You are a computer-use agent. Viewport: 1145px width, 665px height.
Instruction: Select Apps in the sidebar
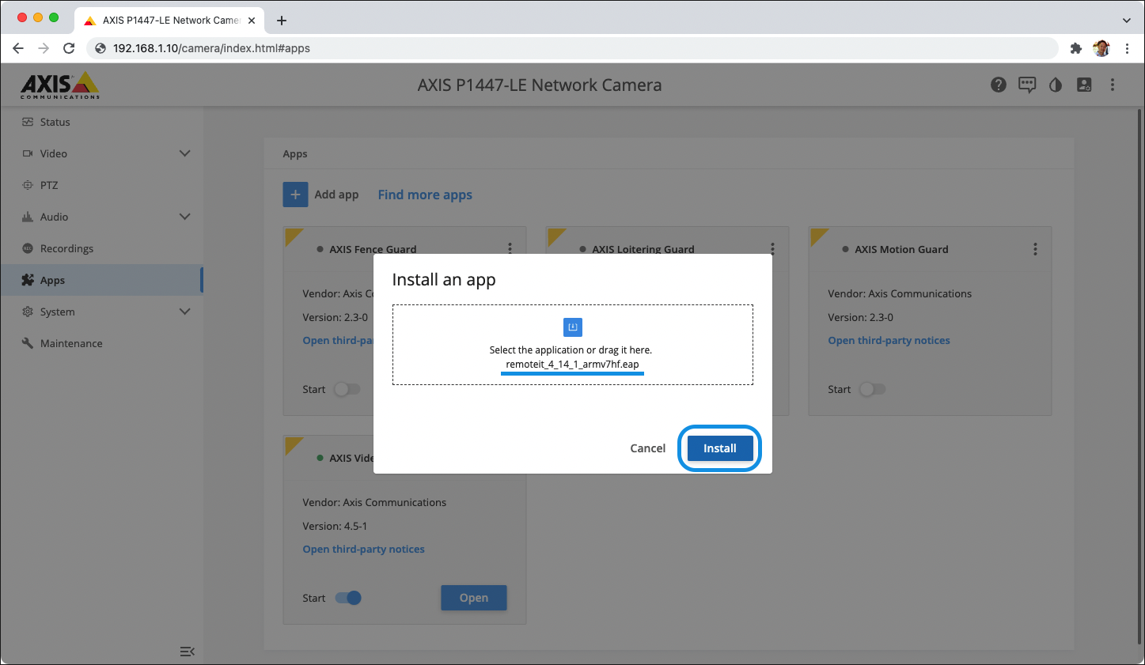101,280
